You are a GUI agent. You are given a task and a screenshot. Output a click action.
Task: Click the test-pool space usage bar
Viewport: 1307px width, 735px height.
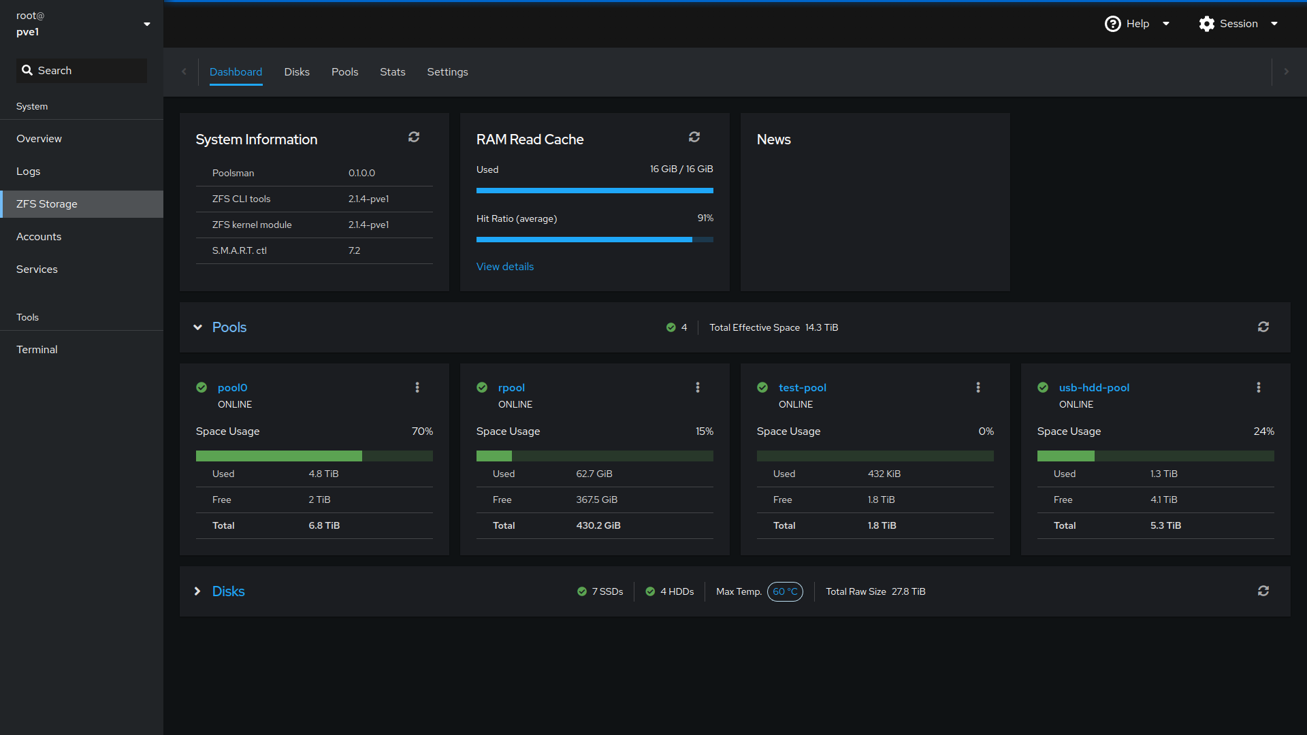(875, 456)
